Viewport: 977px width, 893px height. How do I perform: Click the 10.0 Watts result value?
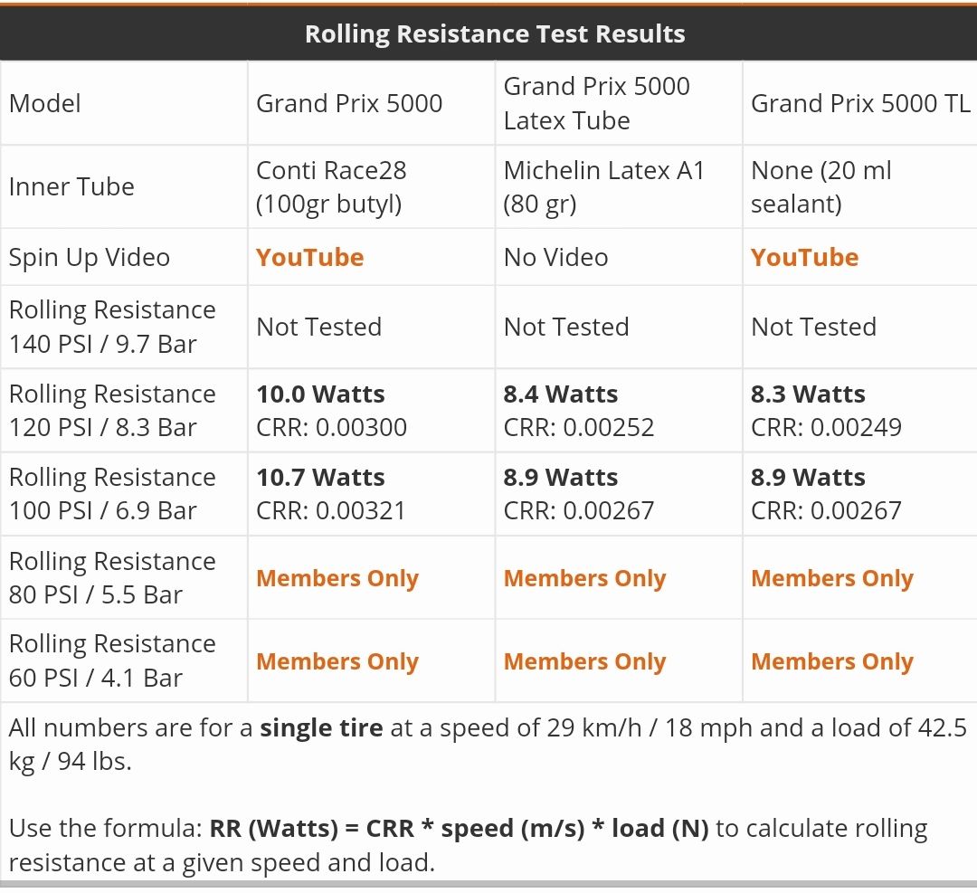pos(320,394)
